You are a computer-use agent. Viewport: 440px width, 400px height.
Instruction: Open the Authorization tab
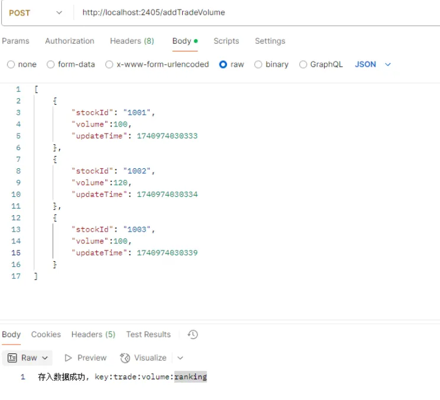(69, 41)
